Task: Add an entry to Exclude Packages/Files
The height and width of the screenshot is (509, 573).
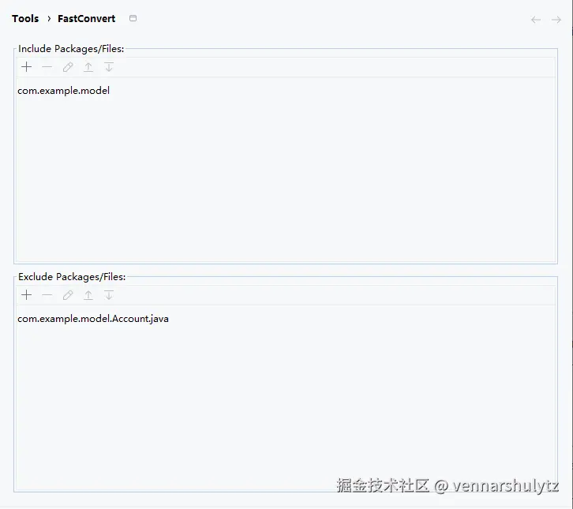Action: (x=26, y=295)
